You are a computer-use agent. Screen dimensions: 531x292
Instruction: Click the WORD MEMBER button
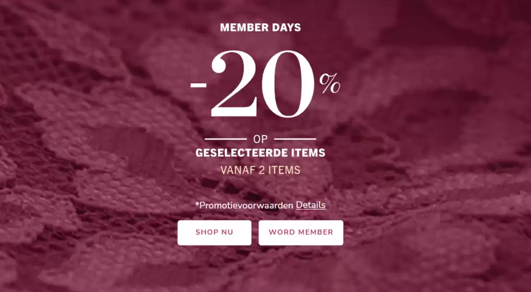point(301,233)
